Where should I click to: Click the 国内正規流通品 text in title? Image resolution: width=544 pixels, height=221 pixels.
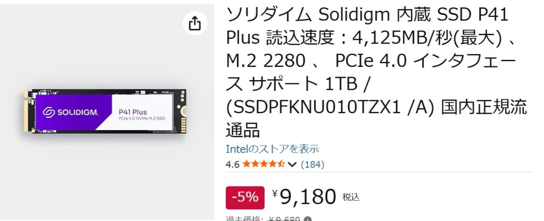point(377,119)
